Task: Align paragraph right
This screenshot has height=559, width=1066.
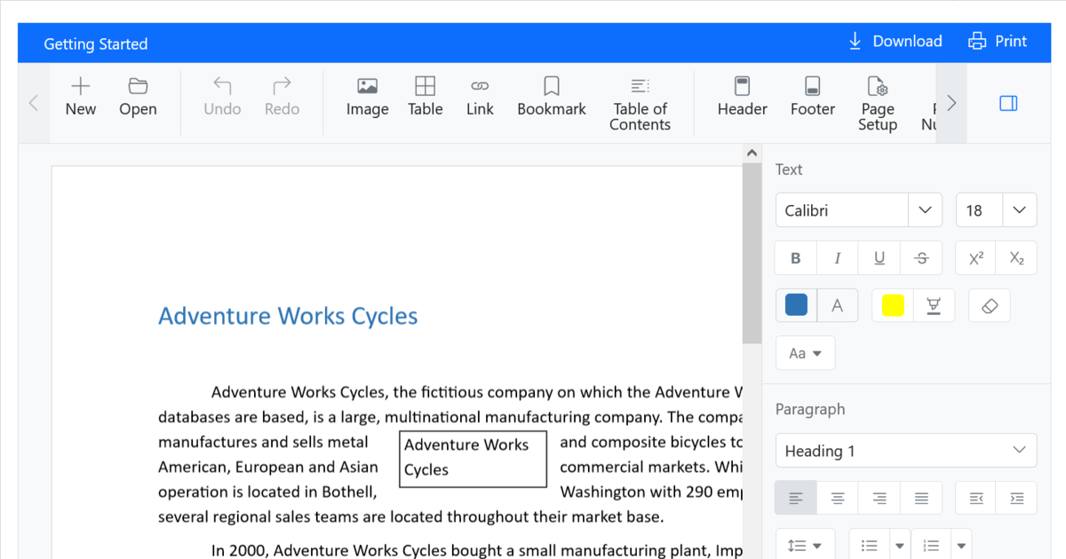Action: click(x=879, y=499)
